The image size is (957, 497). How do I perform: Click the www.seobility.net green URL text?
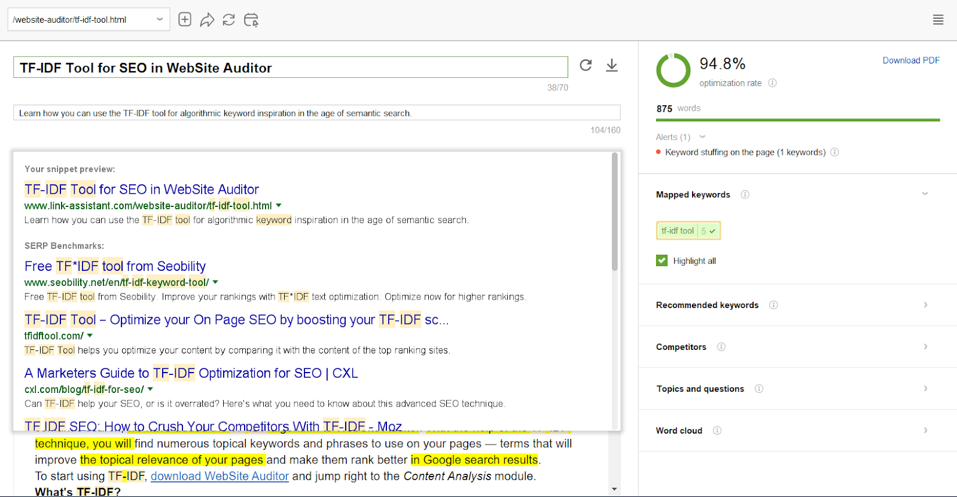click(117, 282)
